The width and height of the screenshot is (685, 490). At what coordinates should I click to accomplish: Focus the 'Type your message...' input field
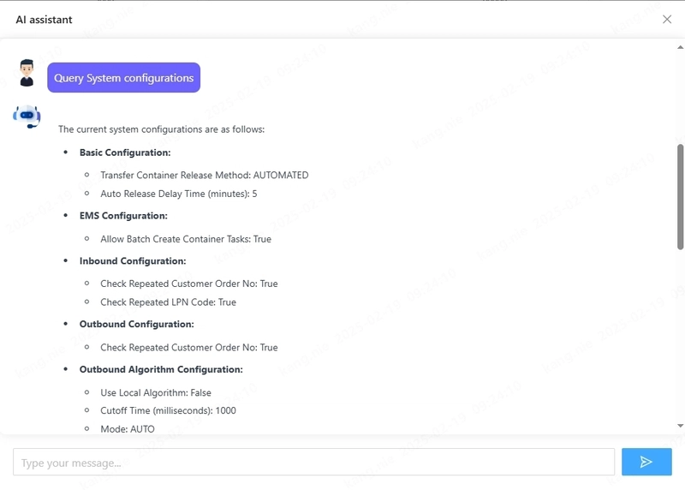tap(313, 462)
